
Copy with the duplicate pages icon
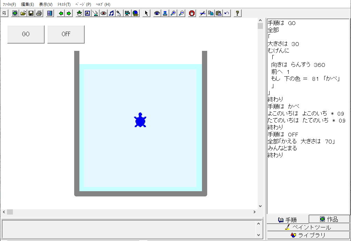tap(211, 13)
